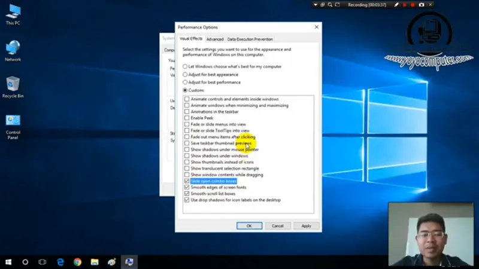This screenshot has height=269, width=479.
Task: Click the Recording timer text
Action: pyautogui.click(x=367, y=5)
